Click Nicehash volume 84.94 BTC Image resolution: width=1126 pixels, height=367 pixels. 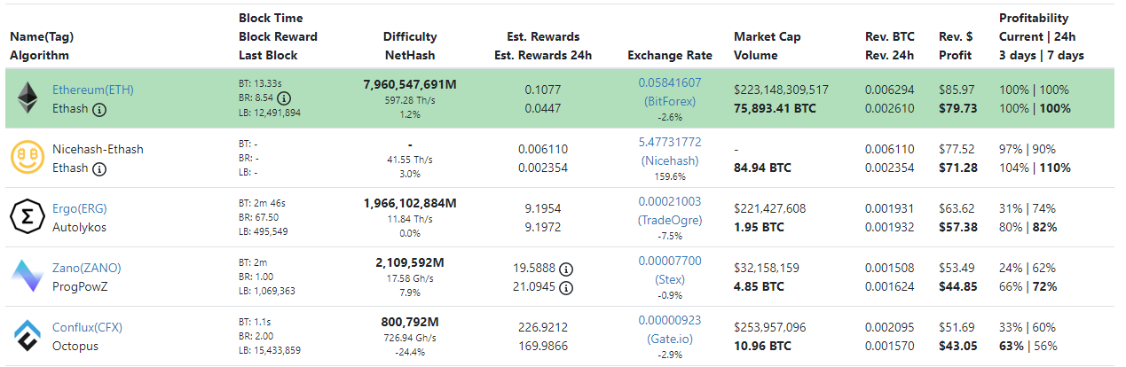pyautogui.click(x=762, y=168)
